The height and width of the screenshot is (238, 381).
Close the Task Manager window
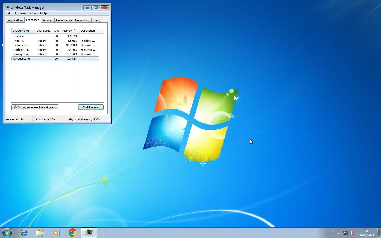point(105,8)
